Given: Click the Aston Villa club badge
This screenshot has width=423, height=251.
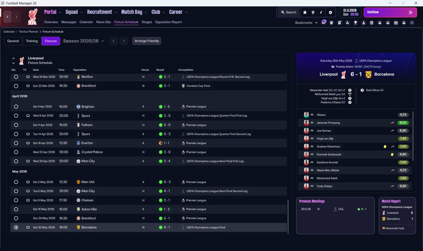Looking at the screenshot, I should pyautogui.click(x=78, y=209).
